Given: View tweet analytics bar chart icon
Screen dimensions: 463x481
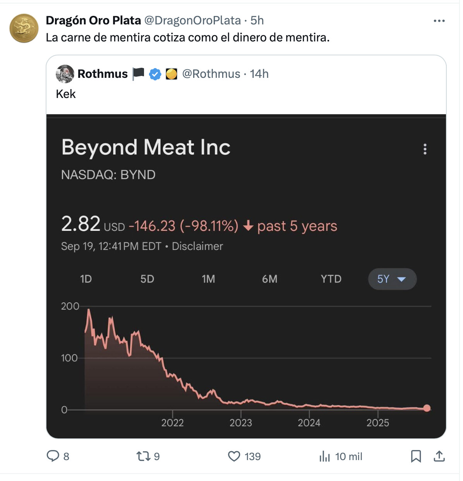Looking at the screenshot, I should pyautogui.click(x=324, y=457).
